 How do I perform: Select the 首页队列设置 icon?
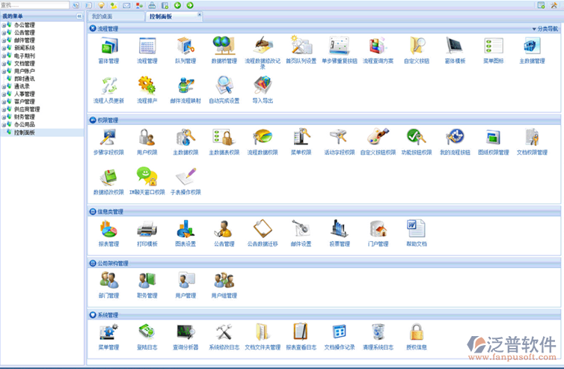pos(301,46)
